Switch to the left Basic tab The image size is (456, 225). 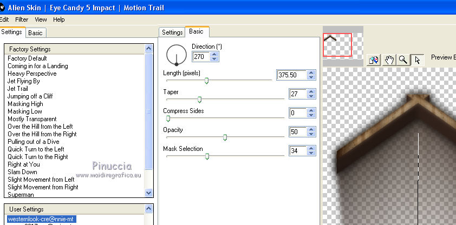36,33
